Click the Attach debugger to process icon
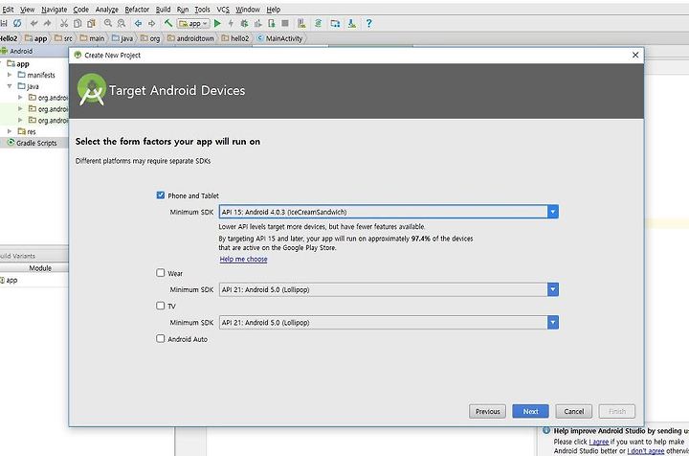Image resolution: width=689 pixels, height=456 pixels. tap(272, 23)
